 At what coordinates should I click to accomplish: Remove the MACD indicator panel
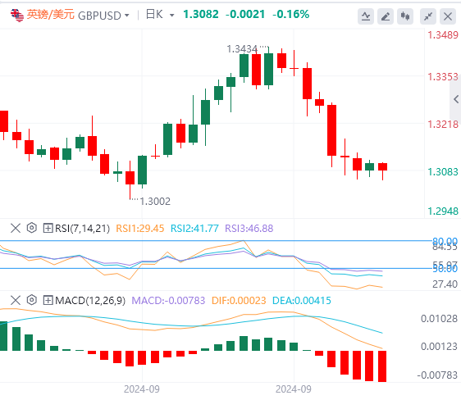click(16, 300)
